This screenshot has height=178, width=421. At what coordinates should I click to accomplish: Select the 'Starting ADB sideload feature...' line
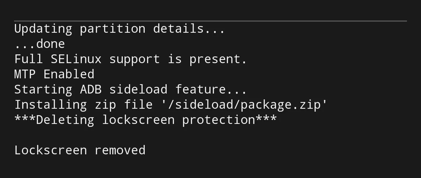point(131,89)
